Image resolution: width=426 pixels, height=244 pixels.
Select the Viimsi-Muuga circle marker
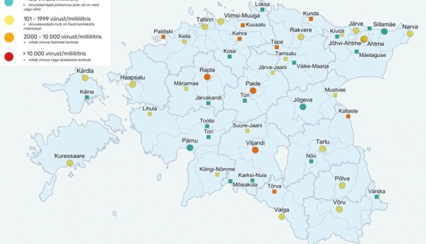[x=221, y=21]
